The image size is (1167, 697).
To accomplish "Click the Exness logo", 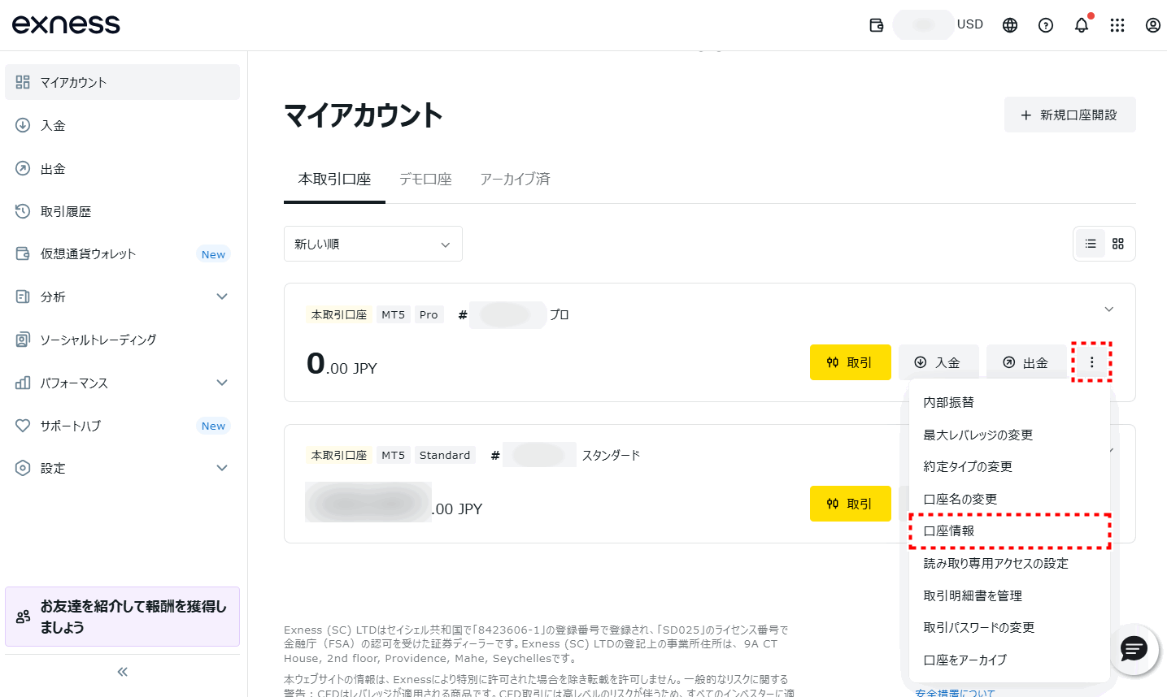I will [66, 24].
